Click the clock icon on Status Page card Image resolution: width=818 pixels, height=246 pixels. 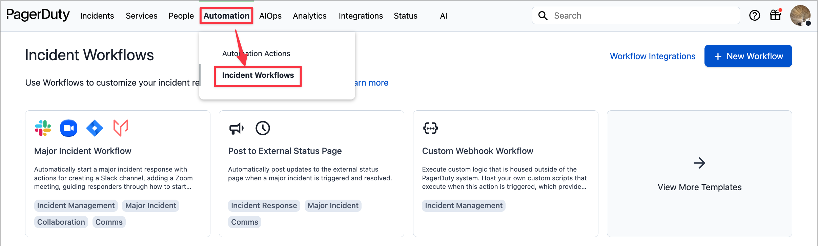click(263, 128)
